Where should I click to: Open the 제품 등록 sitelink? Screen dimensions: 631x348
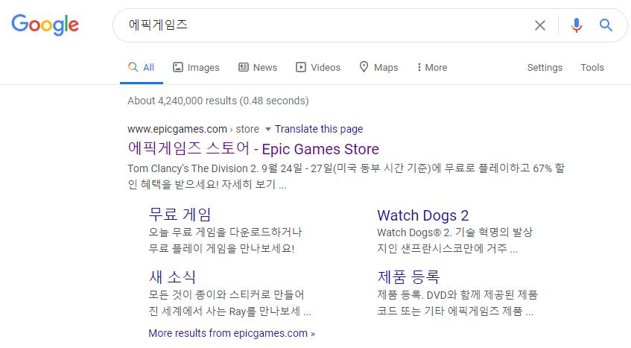tap(408, 276)
